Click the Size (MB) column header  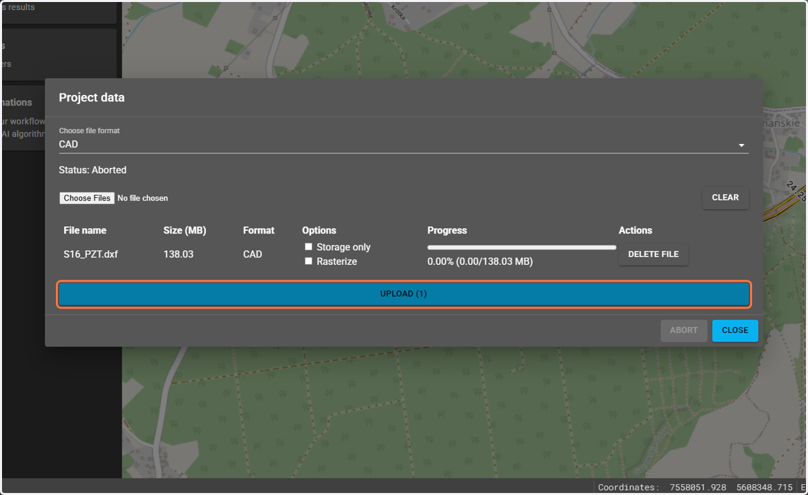tap(184, 230)
